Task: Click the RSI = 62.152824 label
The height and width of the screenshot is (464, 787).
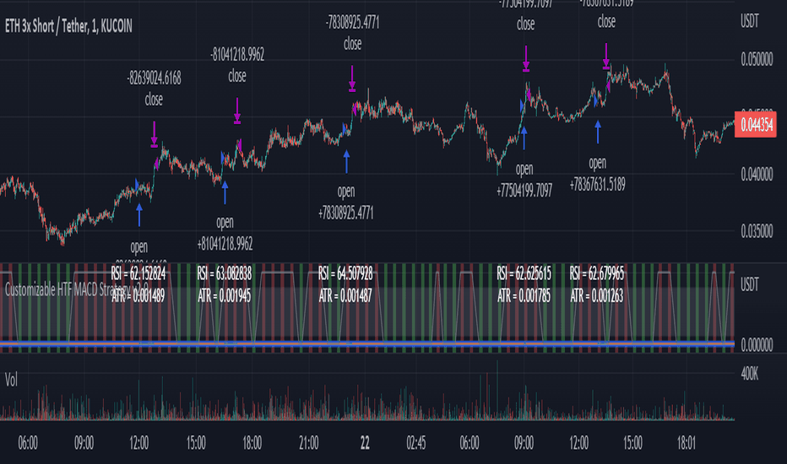Action: [138, 274]
